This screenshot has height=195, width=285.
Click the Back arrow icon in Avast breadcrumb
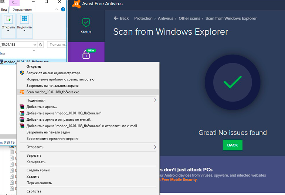(x=116, y=18)
